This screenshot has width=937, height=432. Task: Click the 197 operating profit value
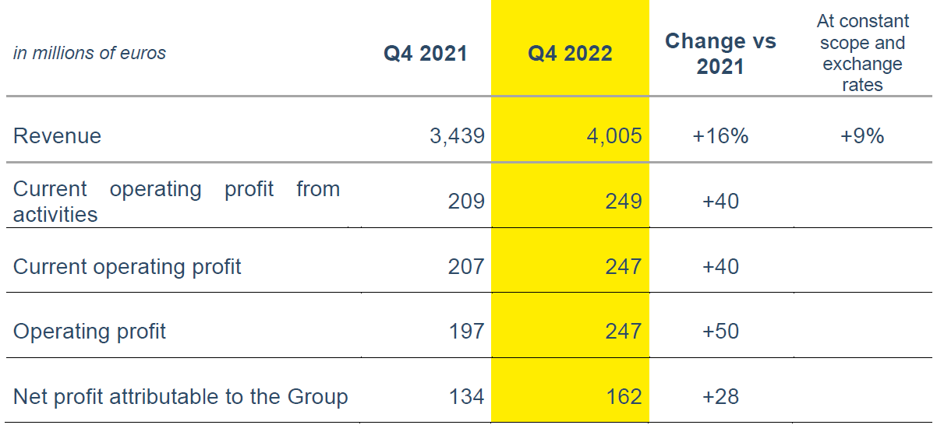(x=466, y=332)
